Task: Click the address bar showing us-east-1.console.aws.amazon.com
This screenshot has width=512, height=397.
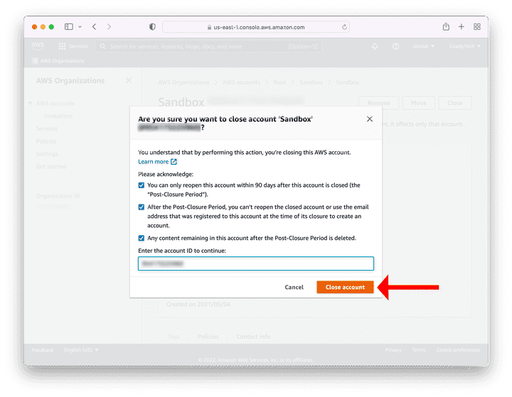Action: click(256, 27)
